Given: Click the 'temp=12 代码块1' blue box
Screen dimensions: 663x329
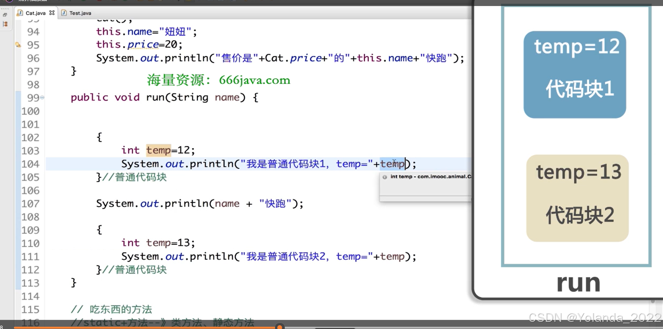Looking at the screenshot, I should 575,75.
